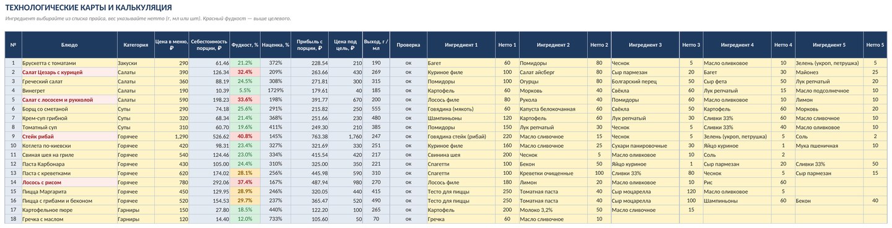The image size is (892, 228).
Task: Click the red food cost '40.8%'
Action: [245, 137]
